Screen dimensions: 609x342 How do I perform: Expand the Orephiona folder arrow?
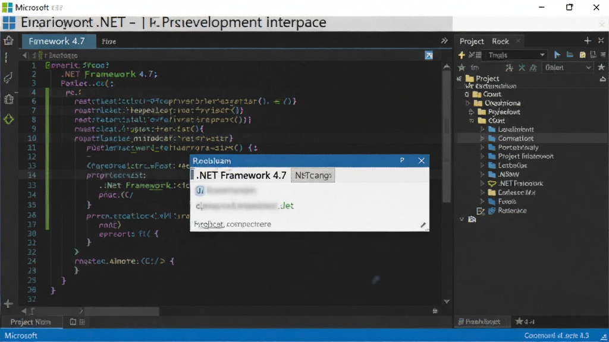click(468, 103)
